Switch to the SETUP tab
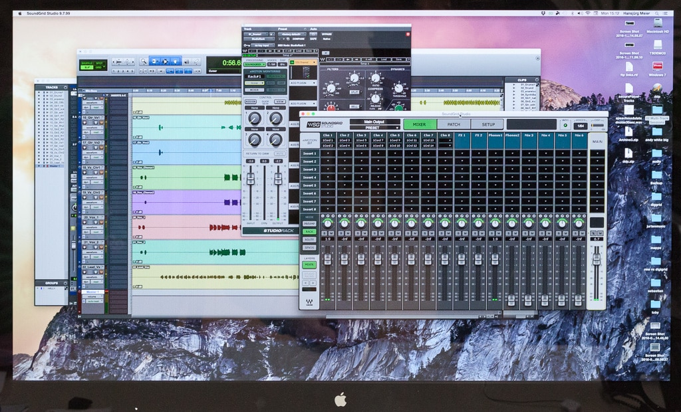This screenshot has width=681, height=412. pos(487,124)
